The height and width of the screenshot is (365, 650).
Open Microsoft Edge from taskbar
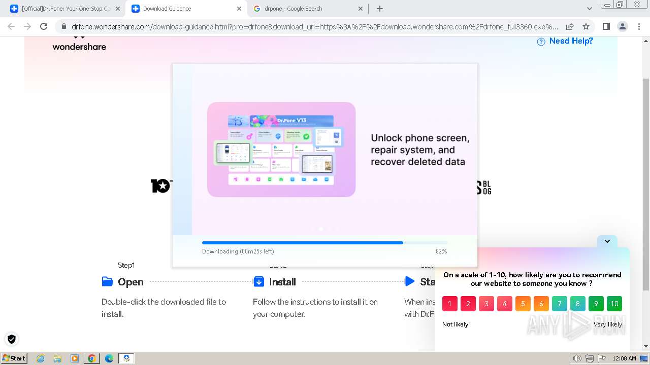point(109,358)
